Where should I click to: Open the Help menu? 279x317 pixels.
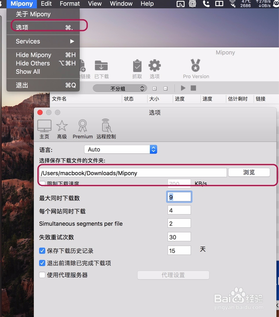[147, 4]
